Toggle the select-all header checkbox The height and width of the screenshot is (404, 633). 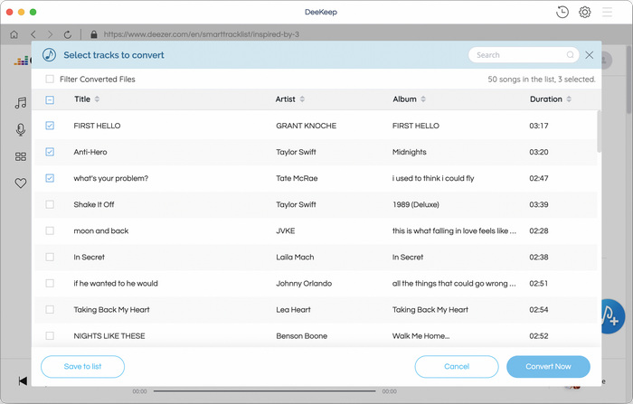(x=50, y=99)
